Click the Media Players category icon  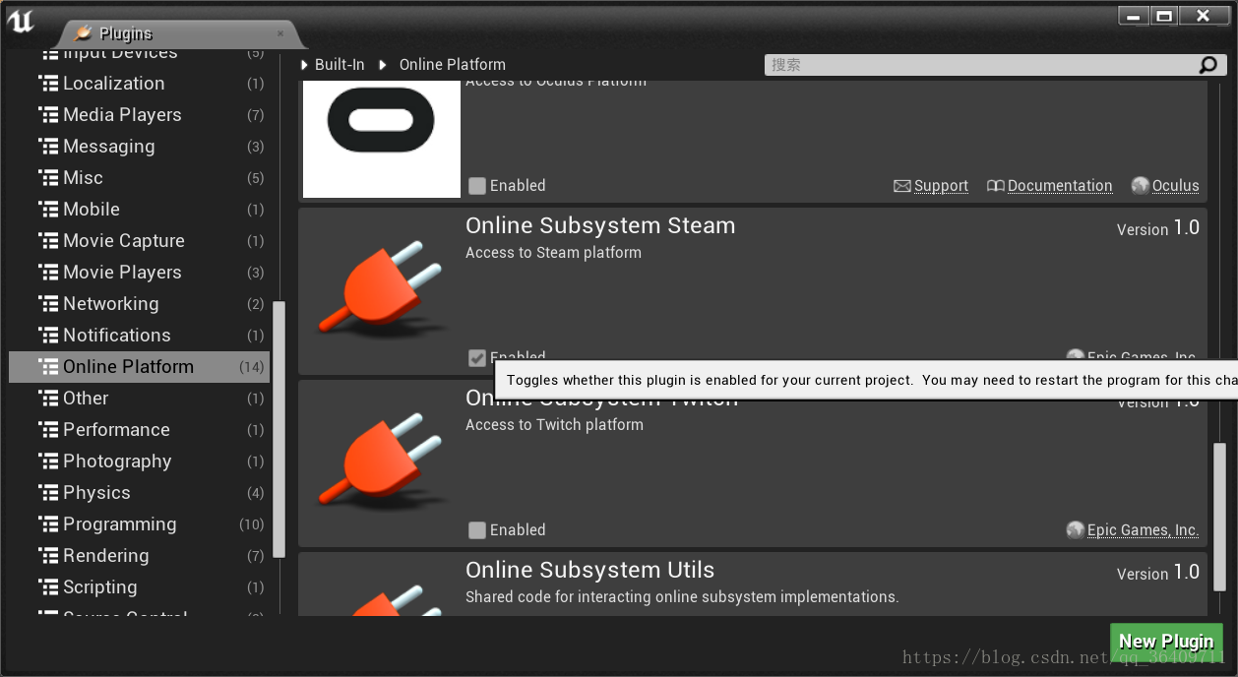pos(48,115)
